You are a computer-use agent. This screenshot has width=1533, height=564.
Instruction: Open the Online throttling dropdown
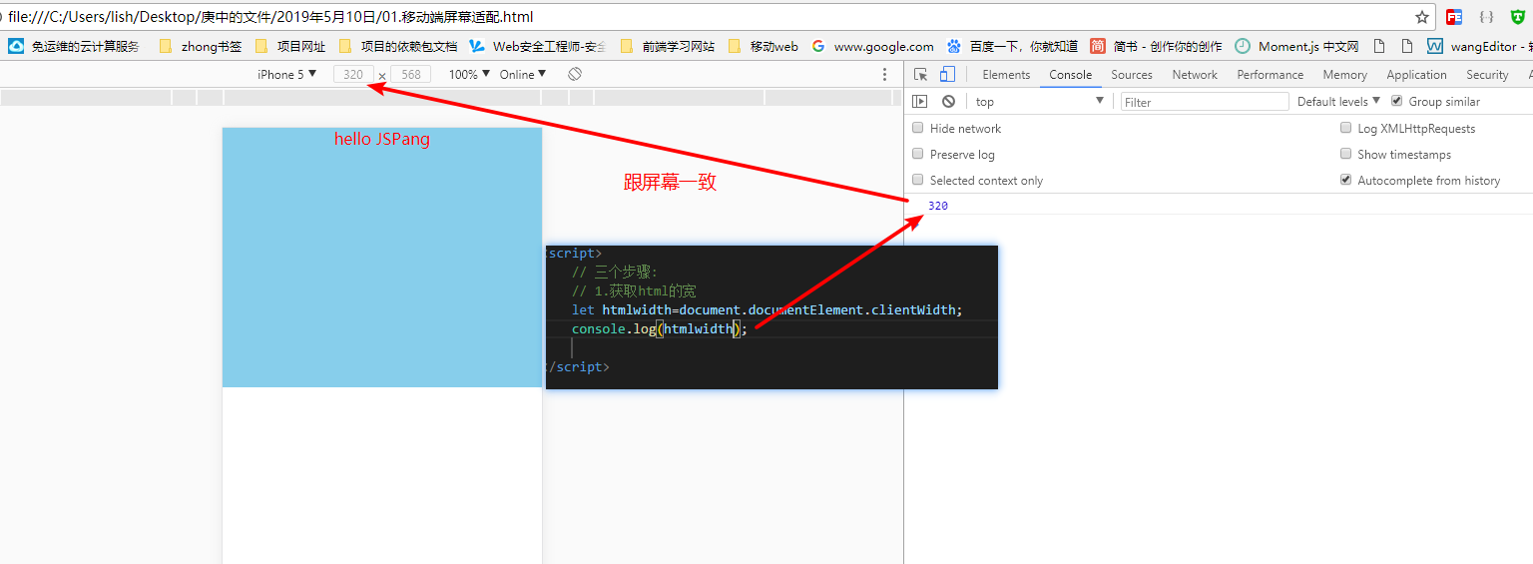[x=523, y=75]
